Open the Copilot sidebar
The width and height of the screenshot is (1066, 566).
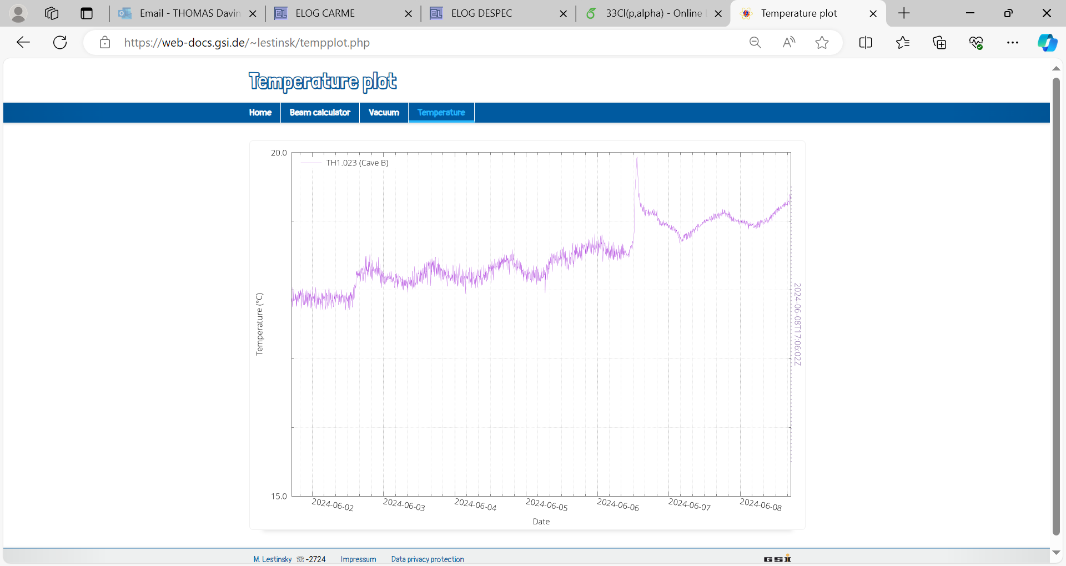click(1048, 43)
